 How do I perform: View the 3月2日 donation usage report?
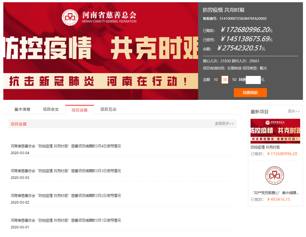66,196
